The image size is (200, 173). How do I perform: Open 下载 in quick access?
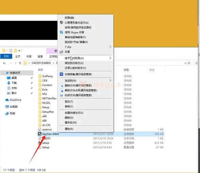pyautogui.click(x=14, y=83)
